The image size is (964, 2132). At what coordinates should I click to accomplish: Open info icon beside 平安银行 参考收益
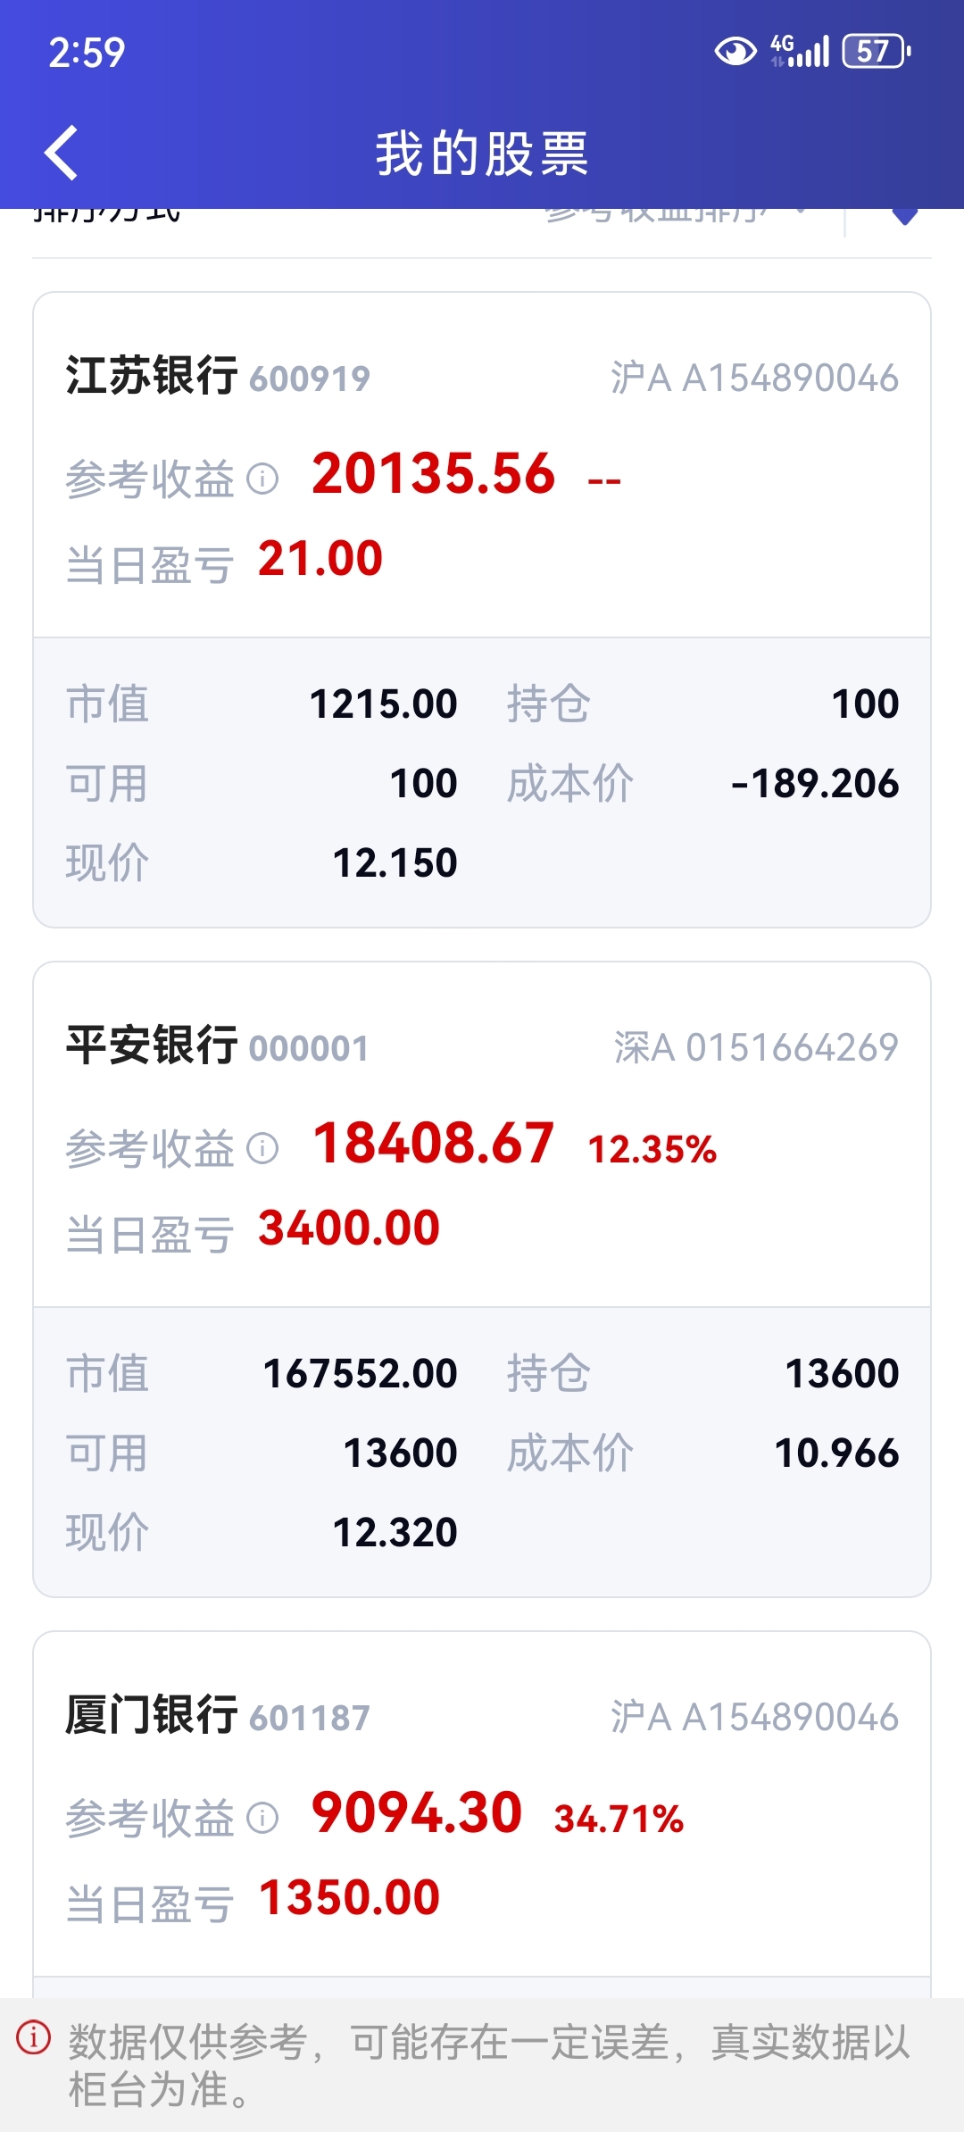point(262,1148)
